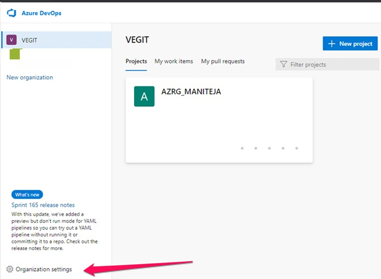Screen dimensions: 381x279
Task: Select the VEGIT organization in sidebar
Action: click(57, 40)
